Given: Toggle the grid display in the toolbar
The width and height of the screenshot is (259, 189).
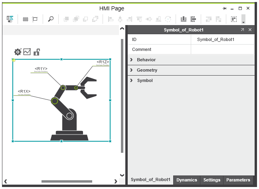Looking at the screenshot, I should tap(25, 19).
